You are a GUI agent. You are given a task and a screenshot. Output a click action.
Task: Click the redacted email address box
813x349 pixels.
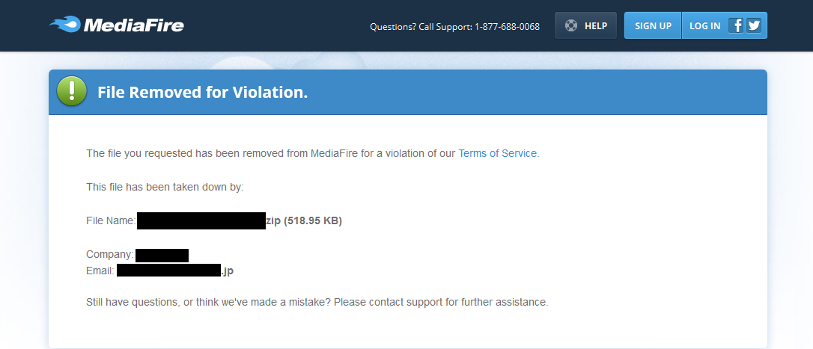(x=168, y=271)
